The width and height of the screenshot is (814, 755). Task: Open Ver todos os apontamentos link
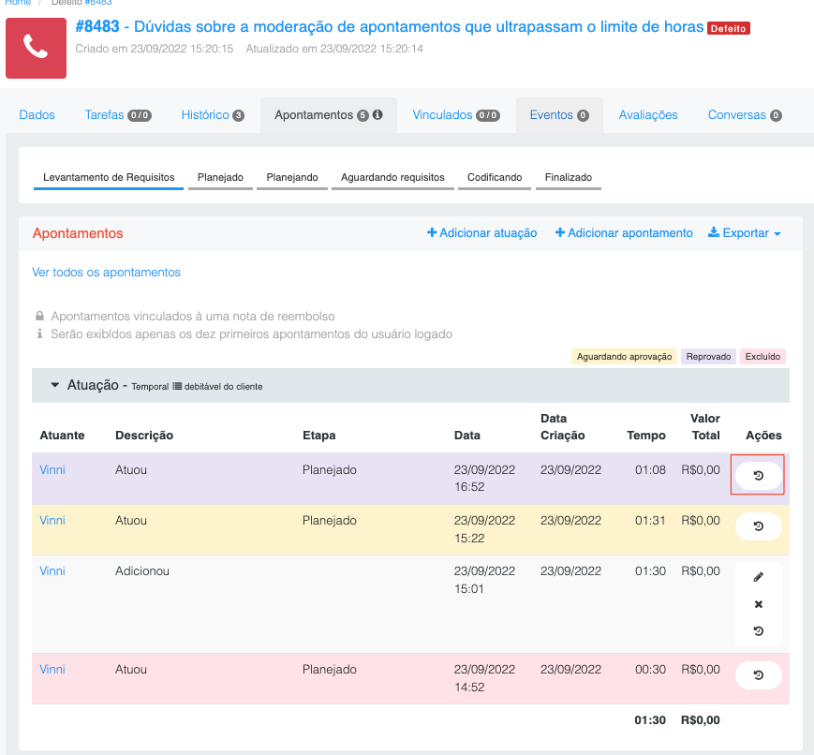(x=107, y=272)
